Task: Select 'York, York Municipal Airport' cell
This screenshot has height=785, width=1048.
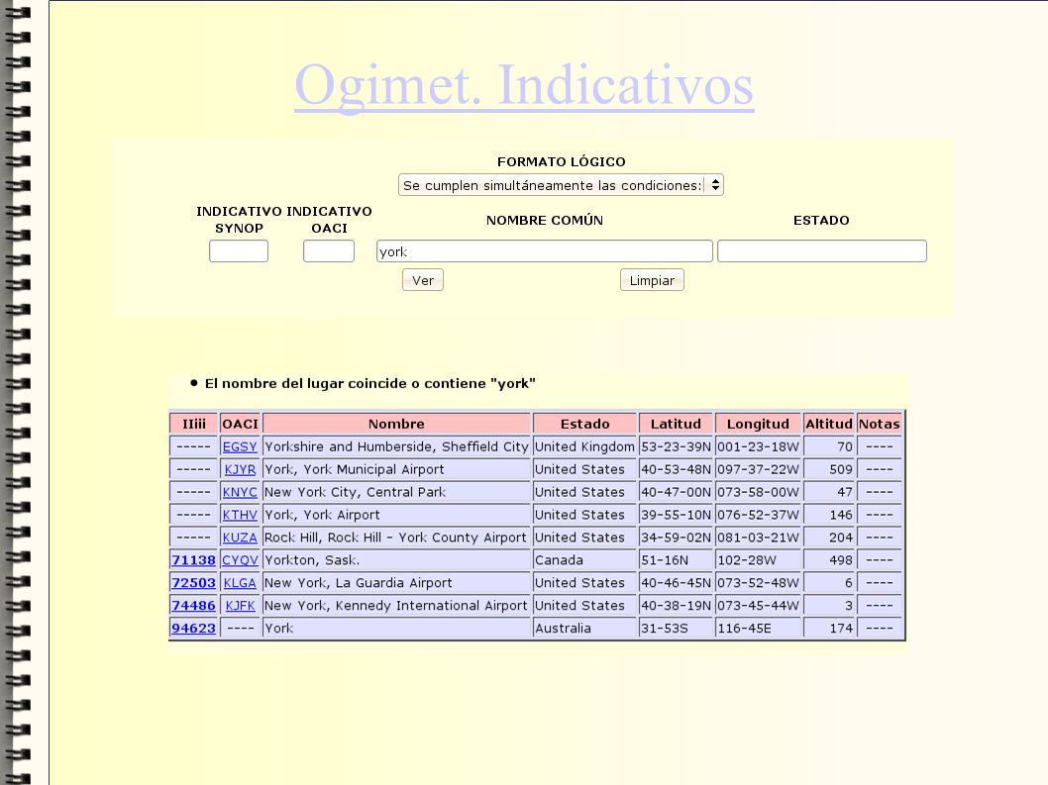Action: click(x=396, y=469)
